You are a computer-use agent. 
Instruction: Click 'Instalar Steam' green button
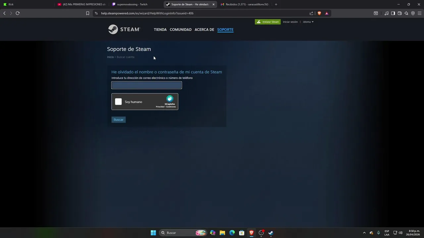pyautogui.click(x=268, y=22)
